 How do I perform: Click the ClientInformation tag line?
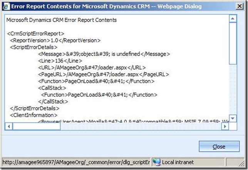[x=34, y=115]
